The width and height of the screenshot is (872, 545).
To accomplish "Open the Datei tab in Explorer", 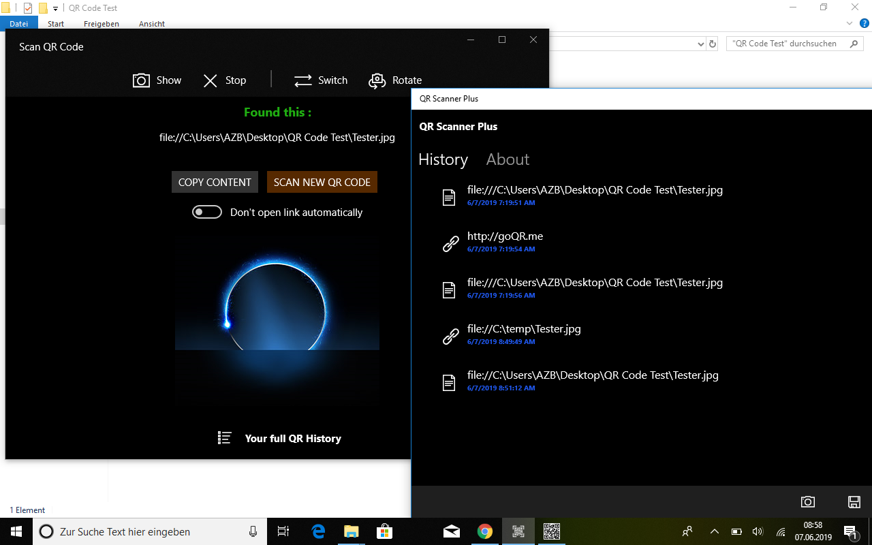I will coord(19,24).
